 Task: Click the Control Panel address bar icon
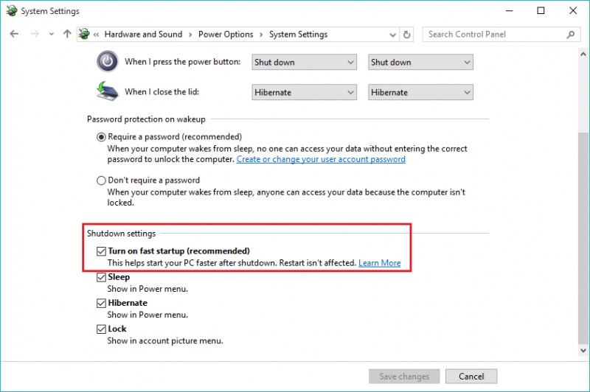[84, 34]
